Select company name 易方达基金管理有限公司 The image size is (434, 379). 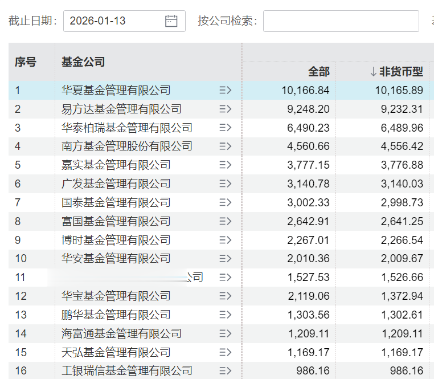121,109
